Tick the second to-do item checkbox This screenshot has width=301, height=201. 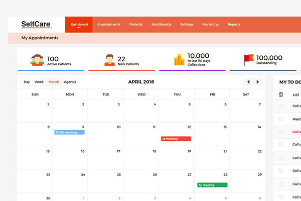point(281,119)
